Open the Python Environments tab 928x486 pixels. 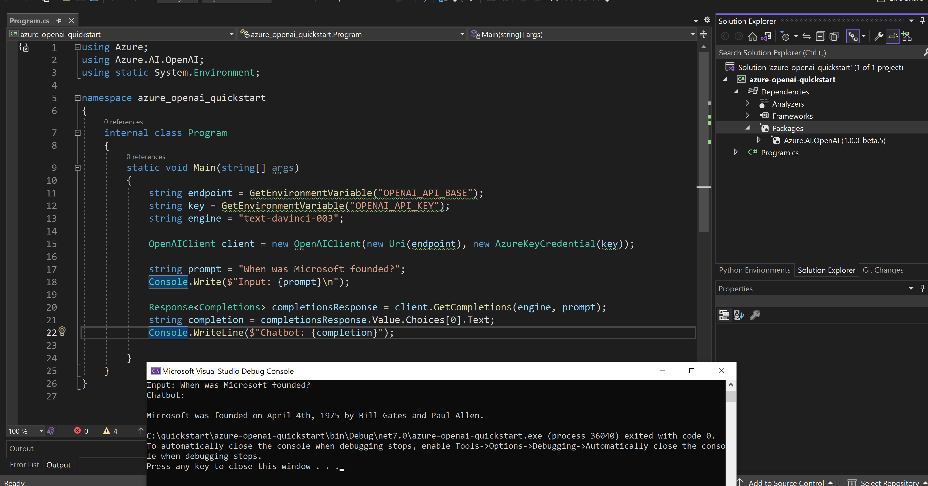(754, 270)
